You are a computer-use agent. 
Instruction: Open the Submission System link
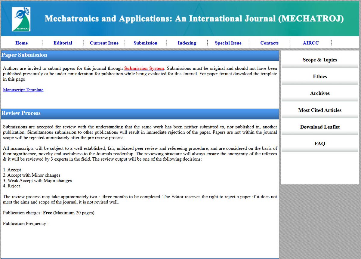[144, 68]
